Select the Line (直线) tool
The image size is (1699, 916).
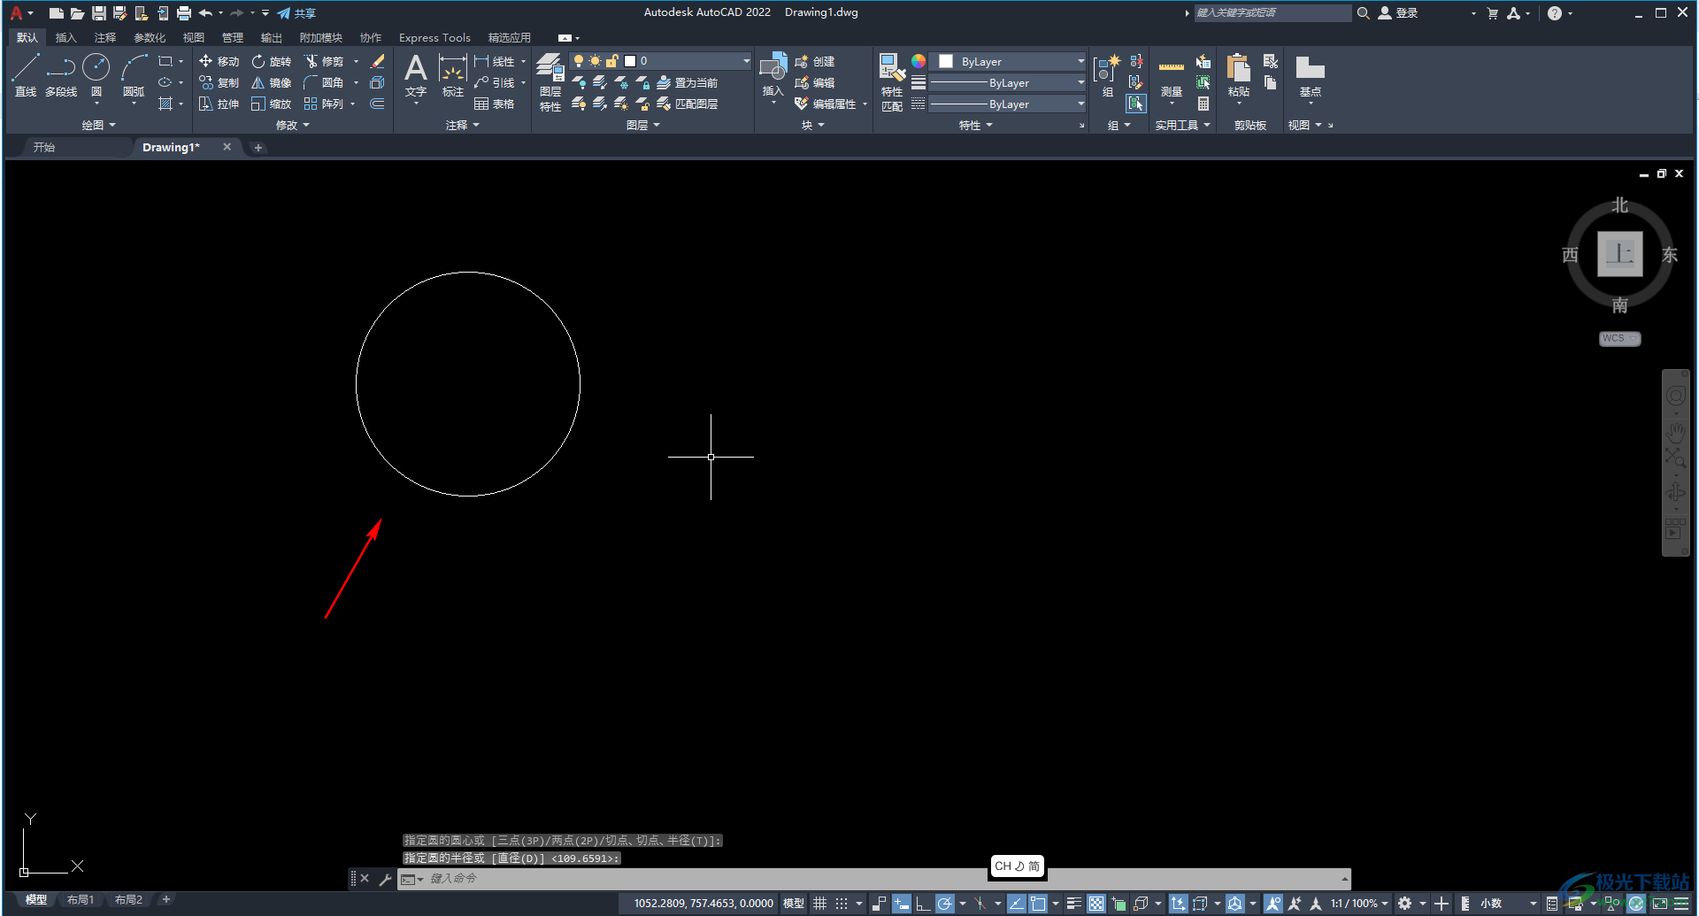click(26, 74)
